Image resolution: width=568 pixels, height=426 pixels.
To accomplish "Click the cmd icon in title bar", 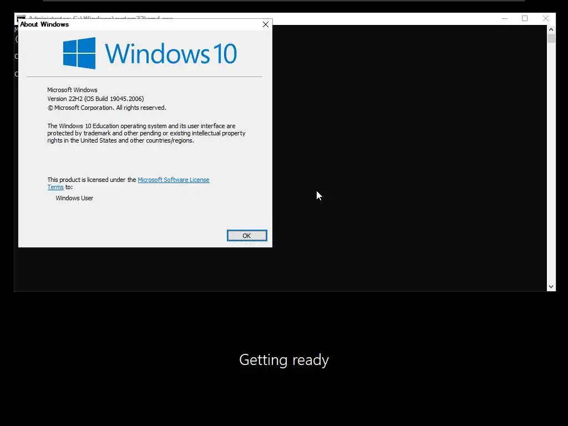I will 21,17.
